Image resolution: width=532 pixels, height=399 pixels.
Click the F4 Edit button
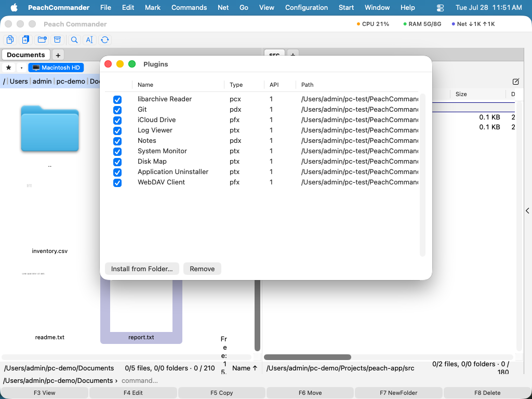[x=133, y=393]
